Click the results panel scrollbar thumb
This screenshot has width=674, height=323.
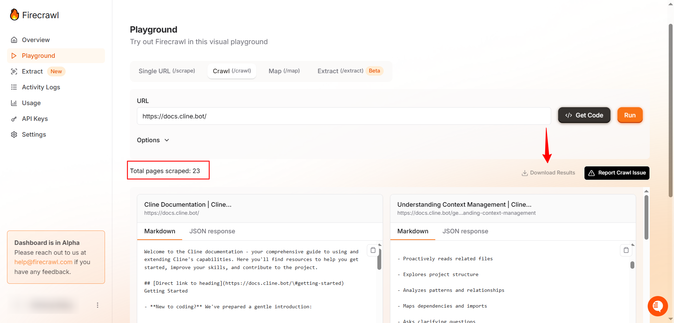point(646,217)
